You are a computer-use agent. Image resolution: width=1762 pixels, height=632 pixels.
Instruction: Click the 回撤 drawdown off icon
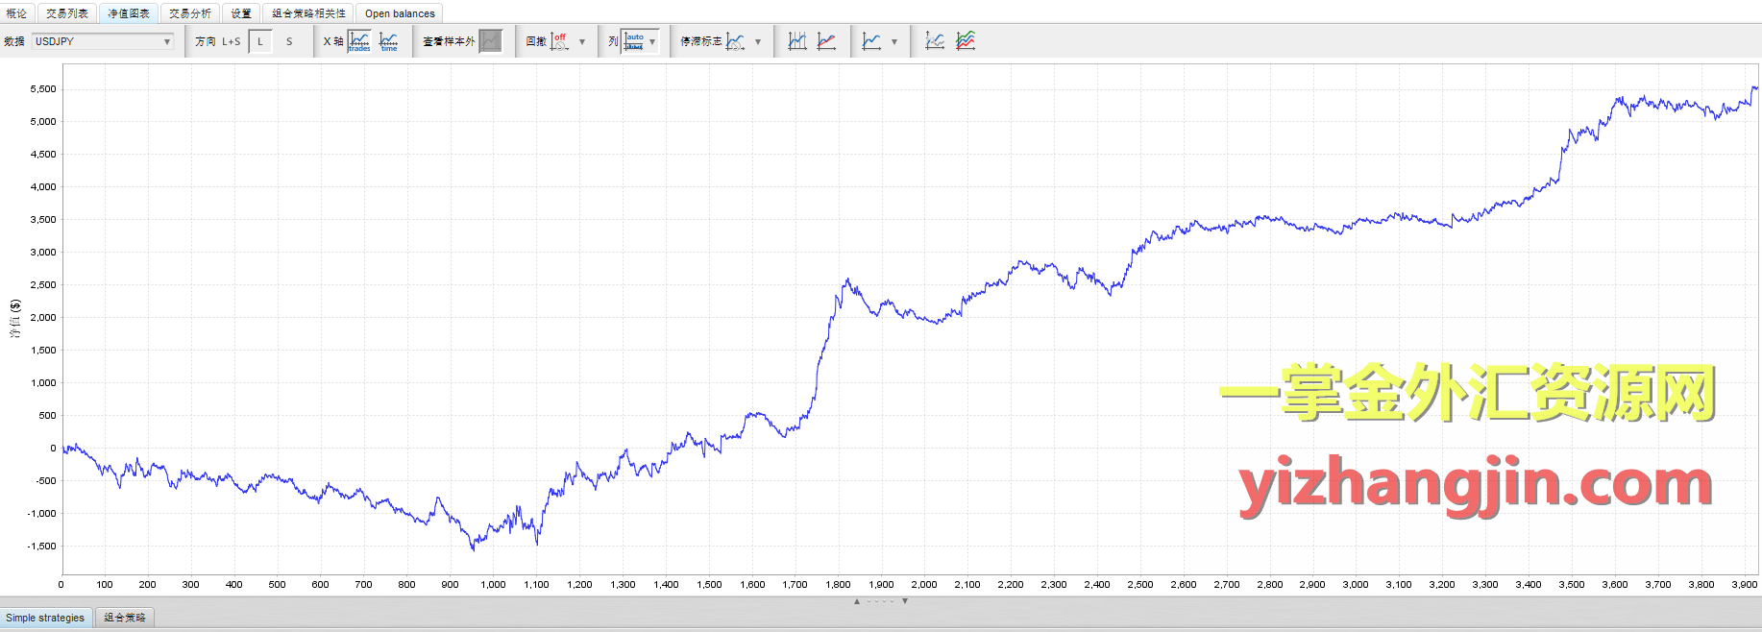[x=559, y=41]
